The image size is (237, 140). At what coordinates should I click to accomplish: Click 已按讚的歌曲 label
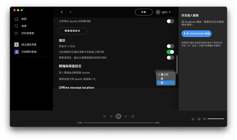[29, 52]
